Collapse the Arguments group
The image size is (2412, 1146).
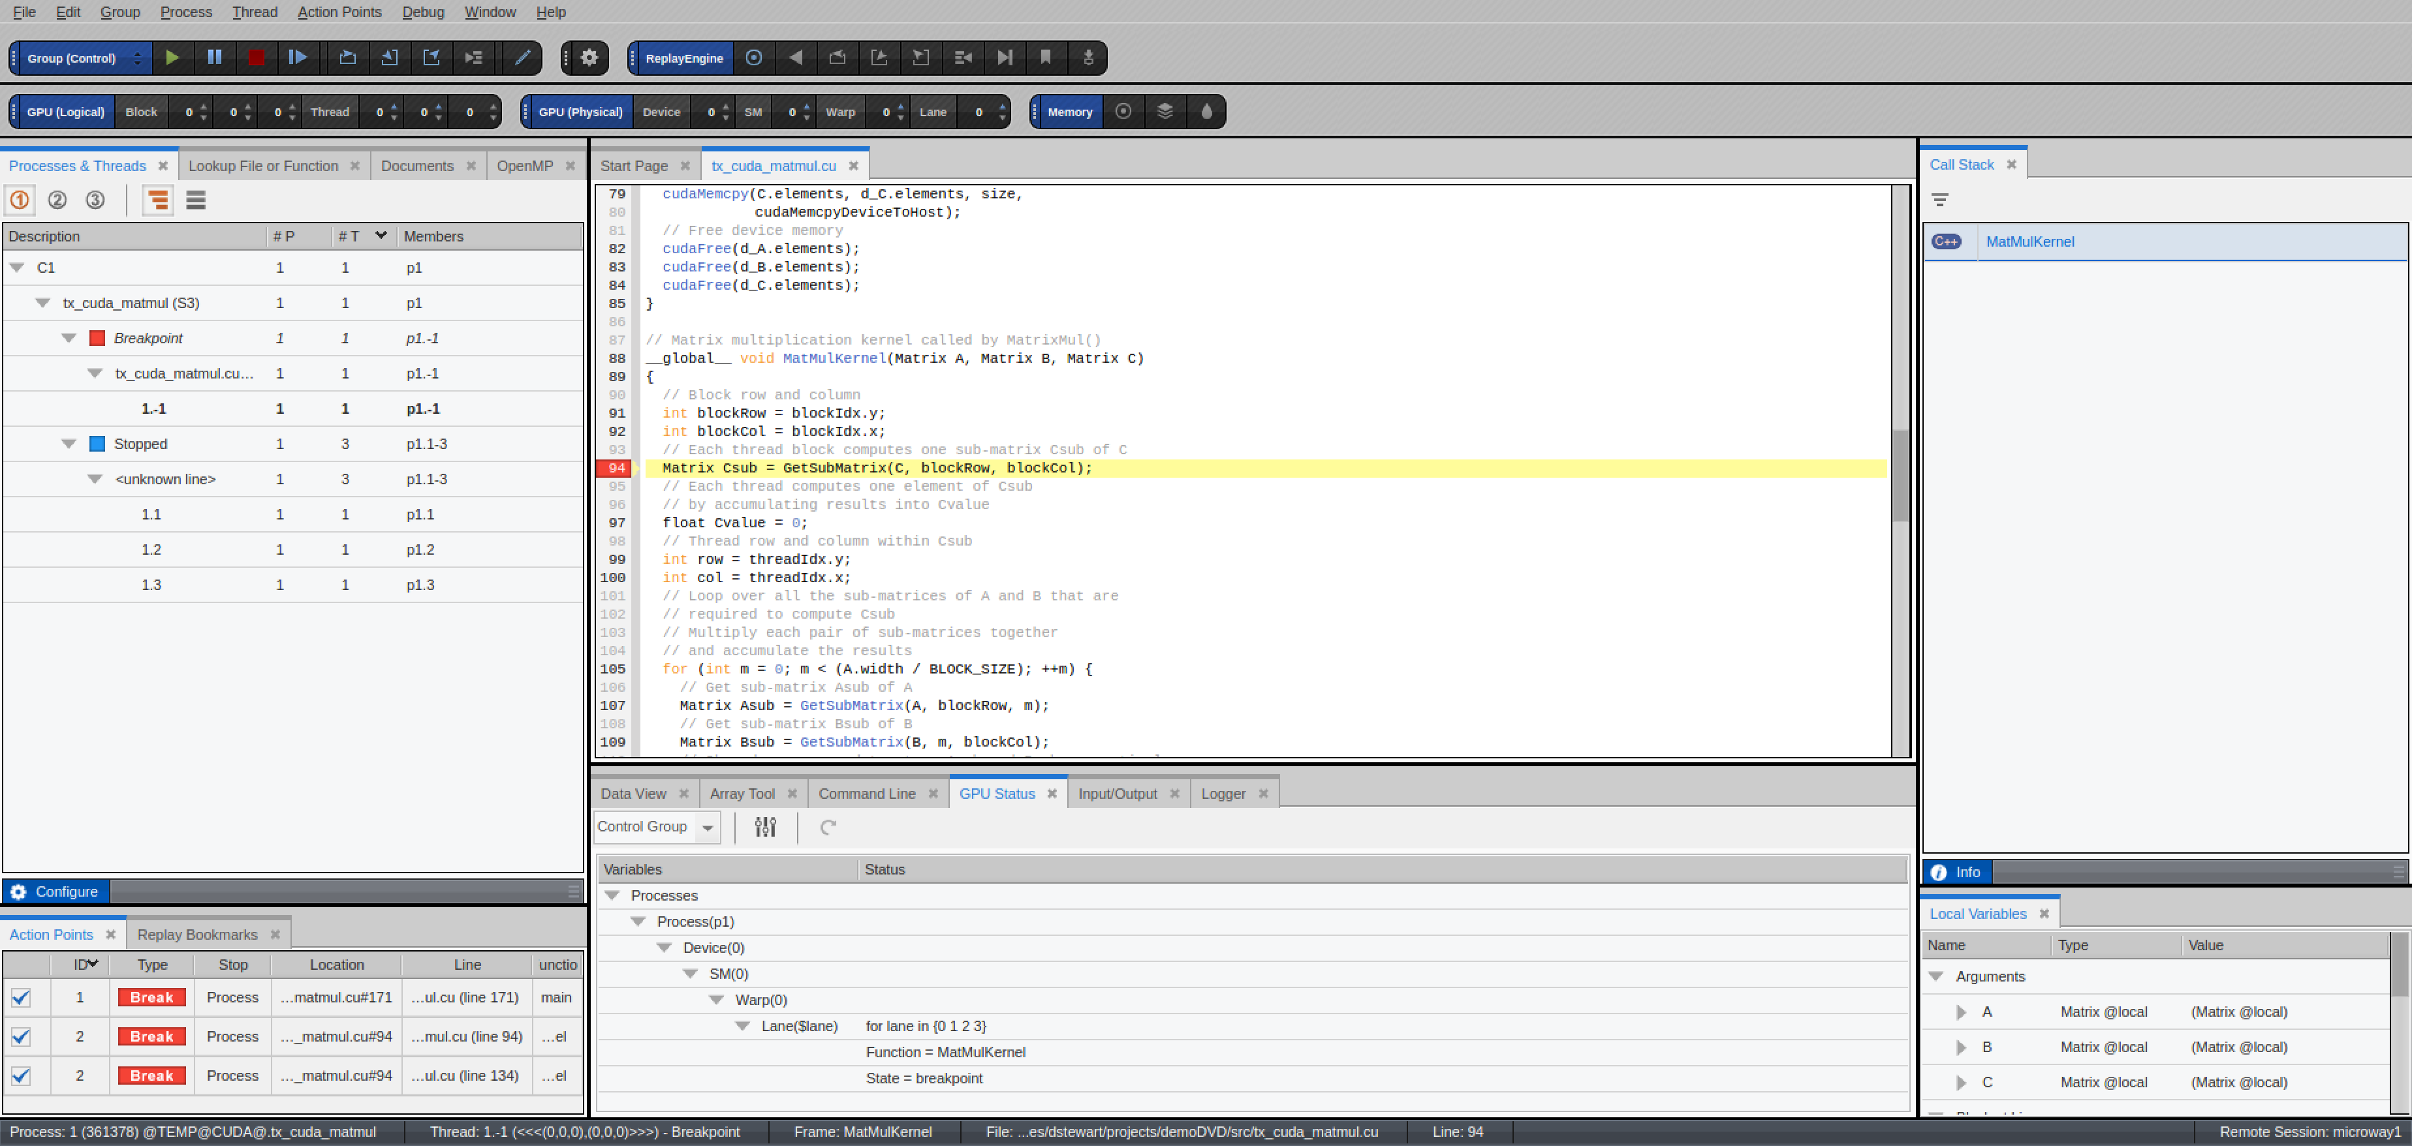click(1936, 976)
